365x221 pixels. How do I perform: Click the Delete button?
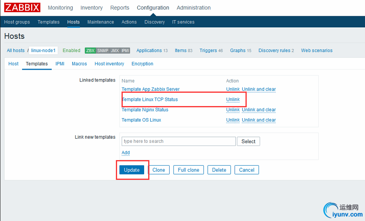click(x=219, y=170)
